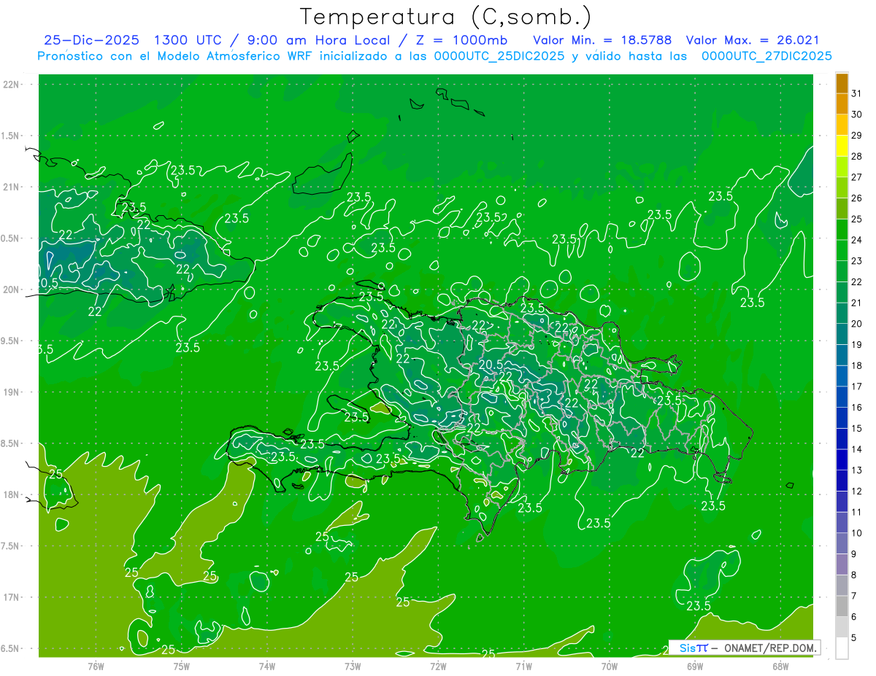
Task: Pick the lime swatch between 27 and 28
Action: click(842, 167)
